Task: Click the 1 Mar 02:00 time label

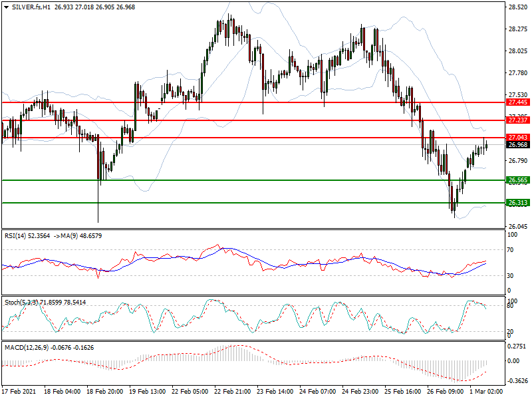Action: click(x=486, y=391)
